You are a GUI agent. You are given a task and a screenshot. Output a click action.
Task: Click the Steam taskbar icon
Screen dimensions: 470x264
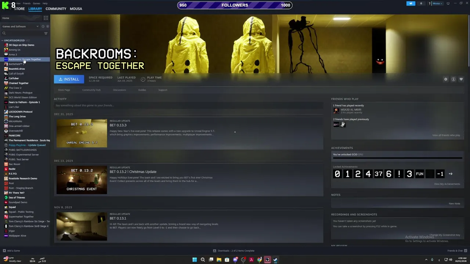(x=275, y=260)
